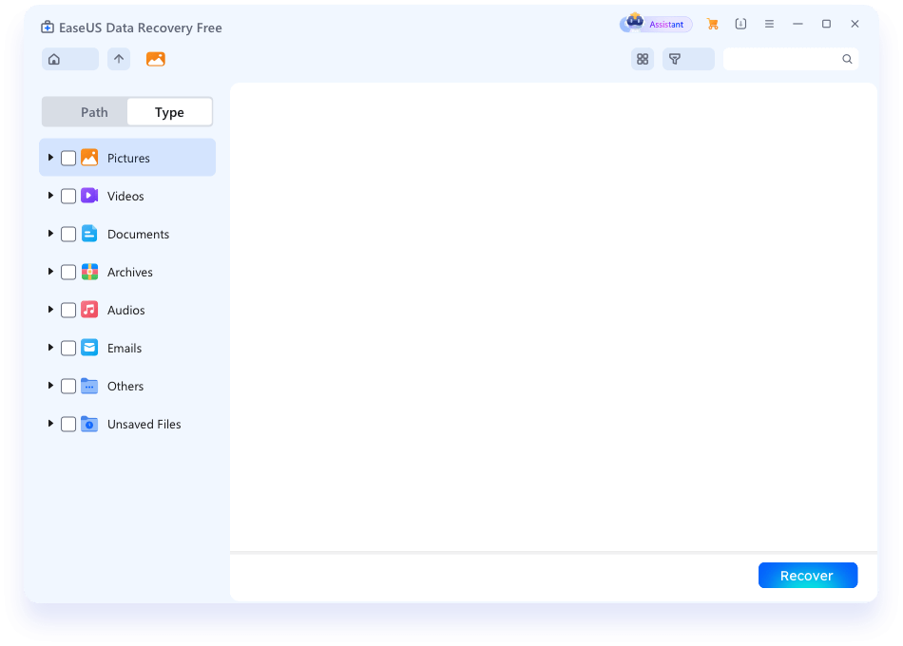Viewport: 903px width, 646px height.
Task: Click the Unsaved Files folder icon
Action: [89, 423]
